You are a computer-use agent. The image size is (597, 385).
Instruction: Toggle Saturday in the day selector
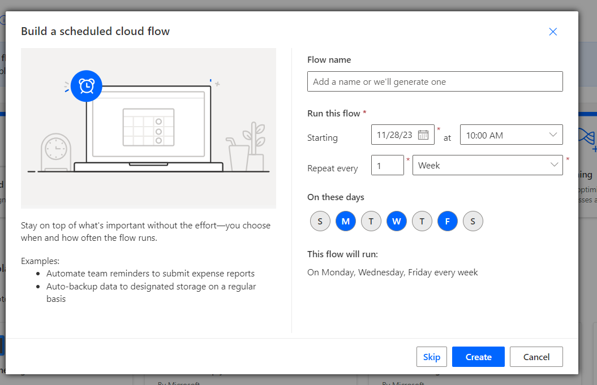[473, 221]
